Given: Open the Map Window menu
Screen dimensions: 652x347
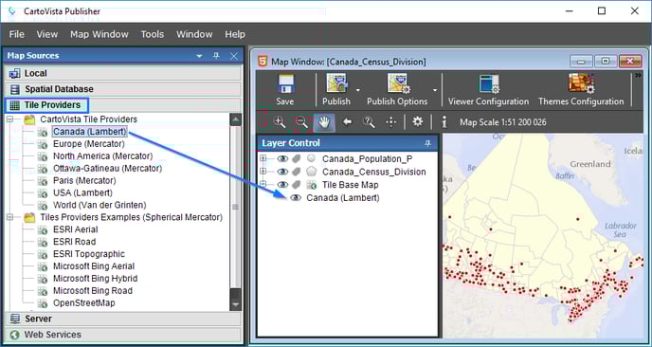Looking at the screenshot, I should point(100,34).
